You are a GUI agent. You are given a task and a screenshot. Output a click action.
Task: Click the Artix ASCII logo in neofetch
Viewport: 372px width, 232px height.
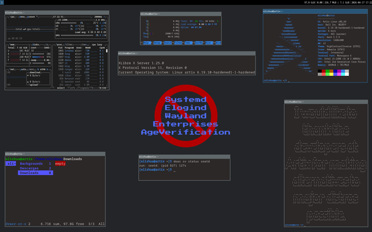click(x=289, y=45)
